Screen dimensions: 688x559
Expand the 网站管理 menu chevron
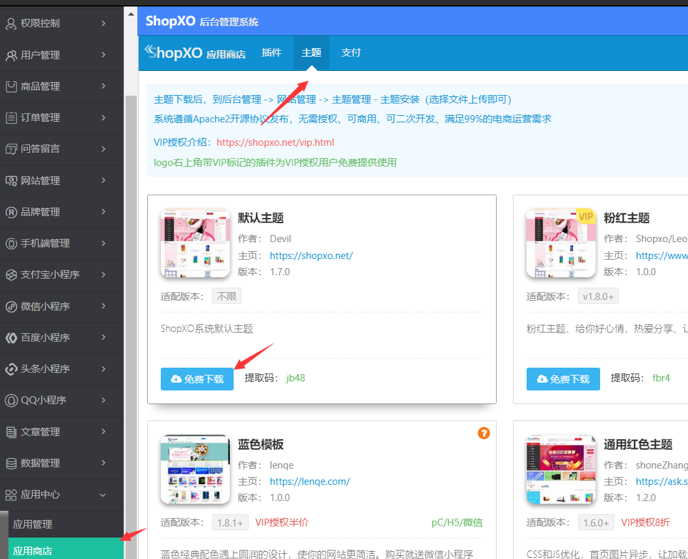tap(103, 180)
